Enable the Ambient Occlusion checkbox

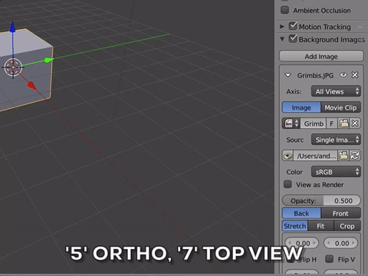[284, 10]
